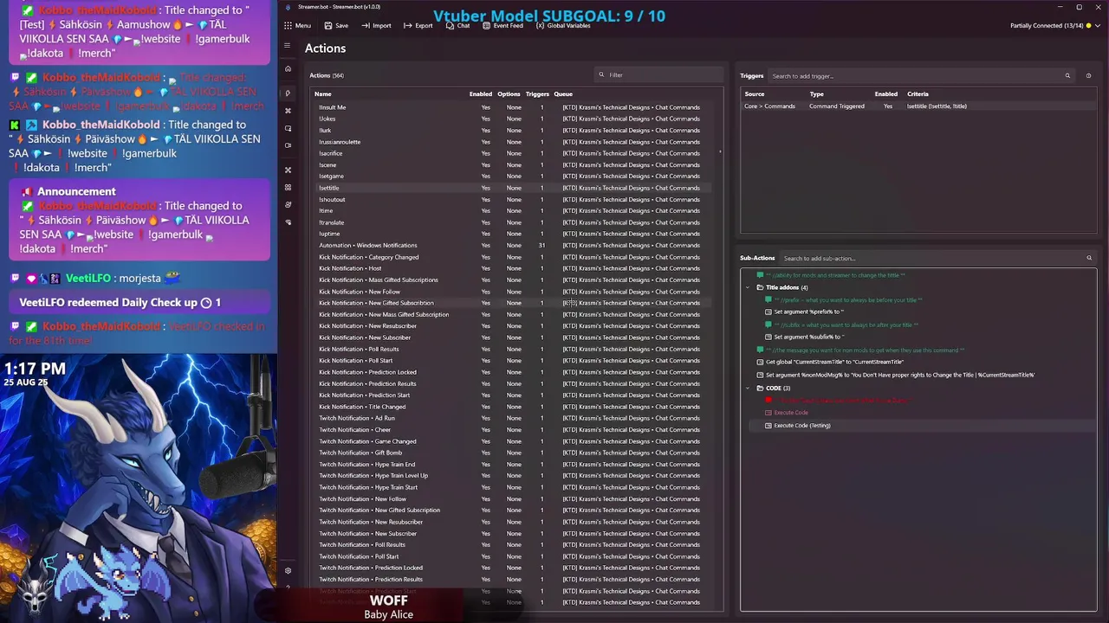Viewport: 1109px width, 623px height.
Task: Click the chat bubble icon in the left sidebar
Action: click(289, 128)
